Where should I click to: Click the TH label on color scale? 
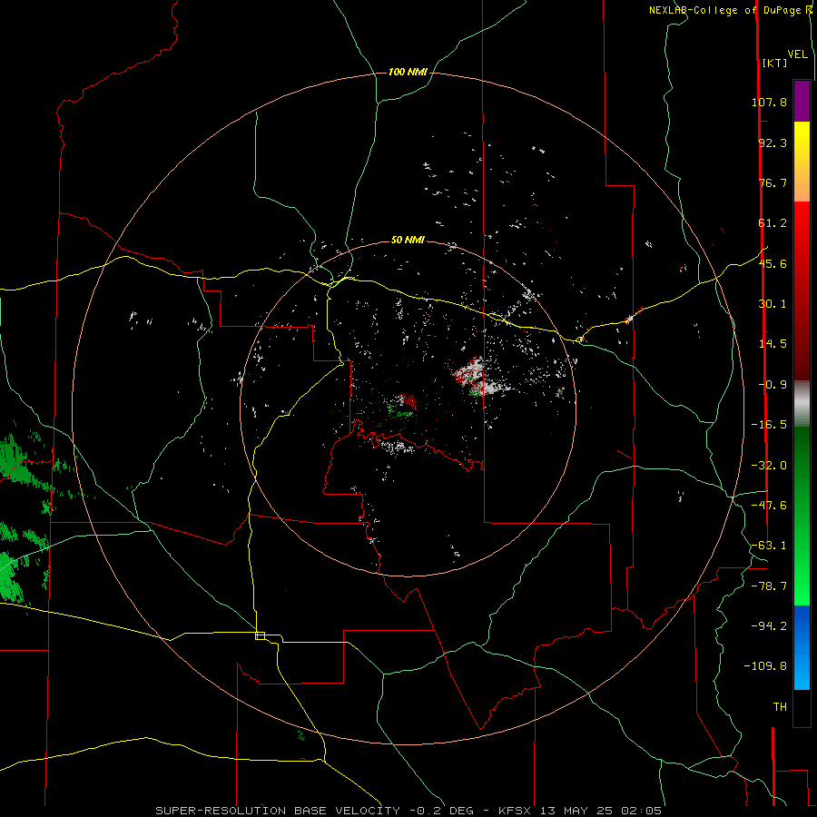[780, 707]
